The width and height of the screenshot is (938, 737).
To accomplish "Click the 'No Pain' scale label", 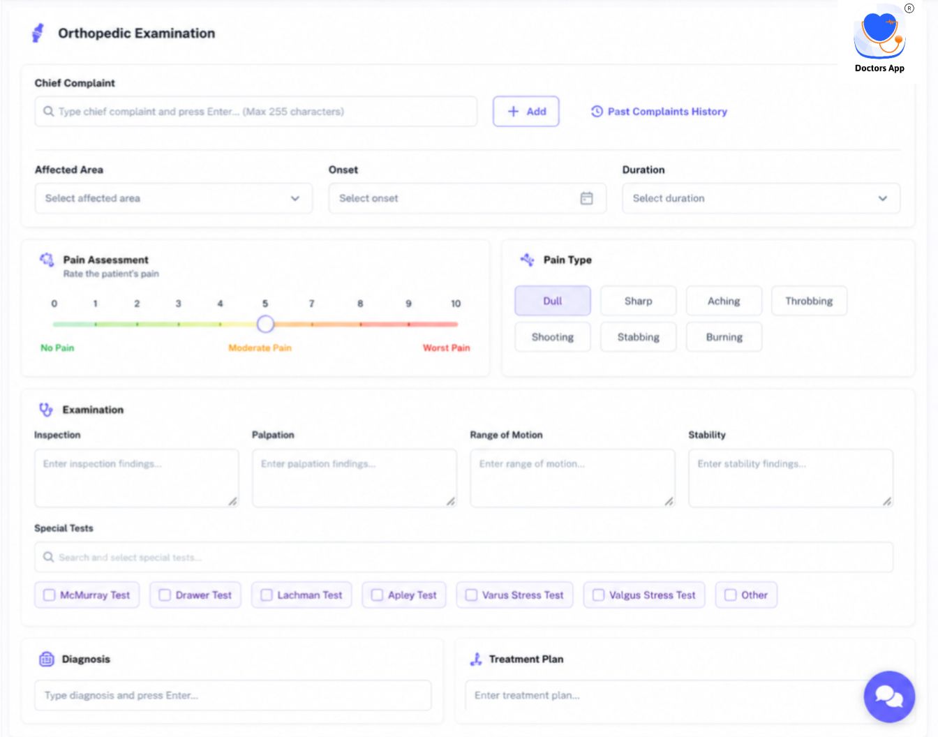I will (57, 348).
